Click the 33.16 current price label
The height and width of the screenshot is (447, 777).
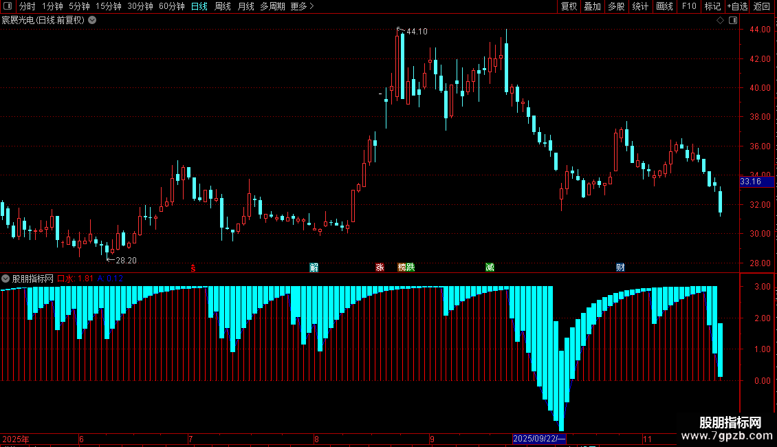tap(756, 182)
